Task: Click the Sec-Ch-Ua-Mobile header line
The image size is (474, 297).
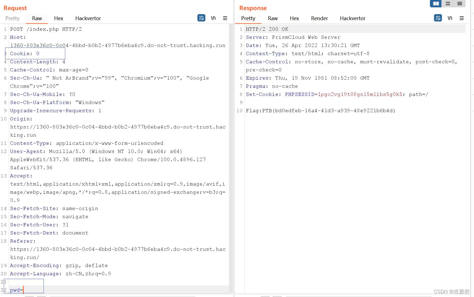Action: tap(43, 94)
